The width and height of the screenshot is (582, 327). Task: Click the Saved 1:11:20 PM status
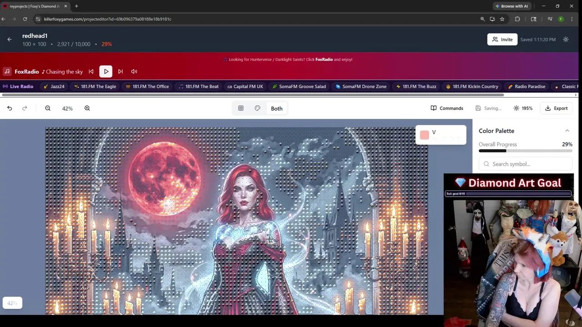(538, 40)
